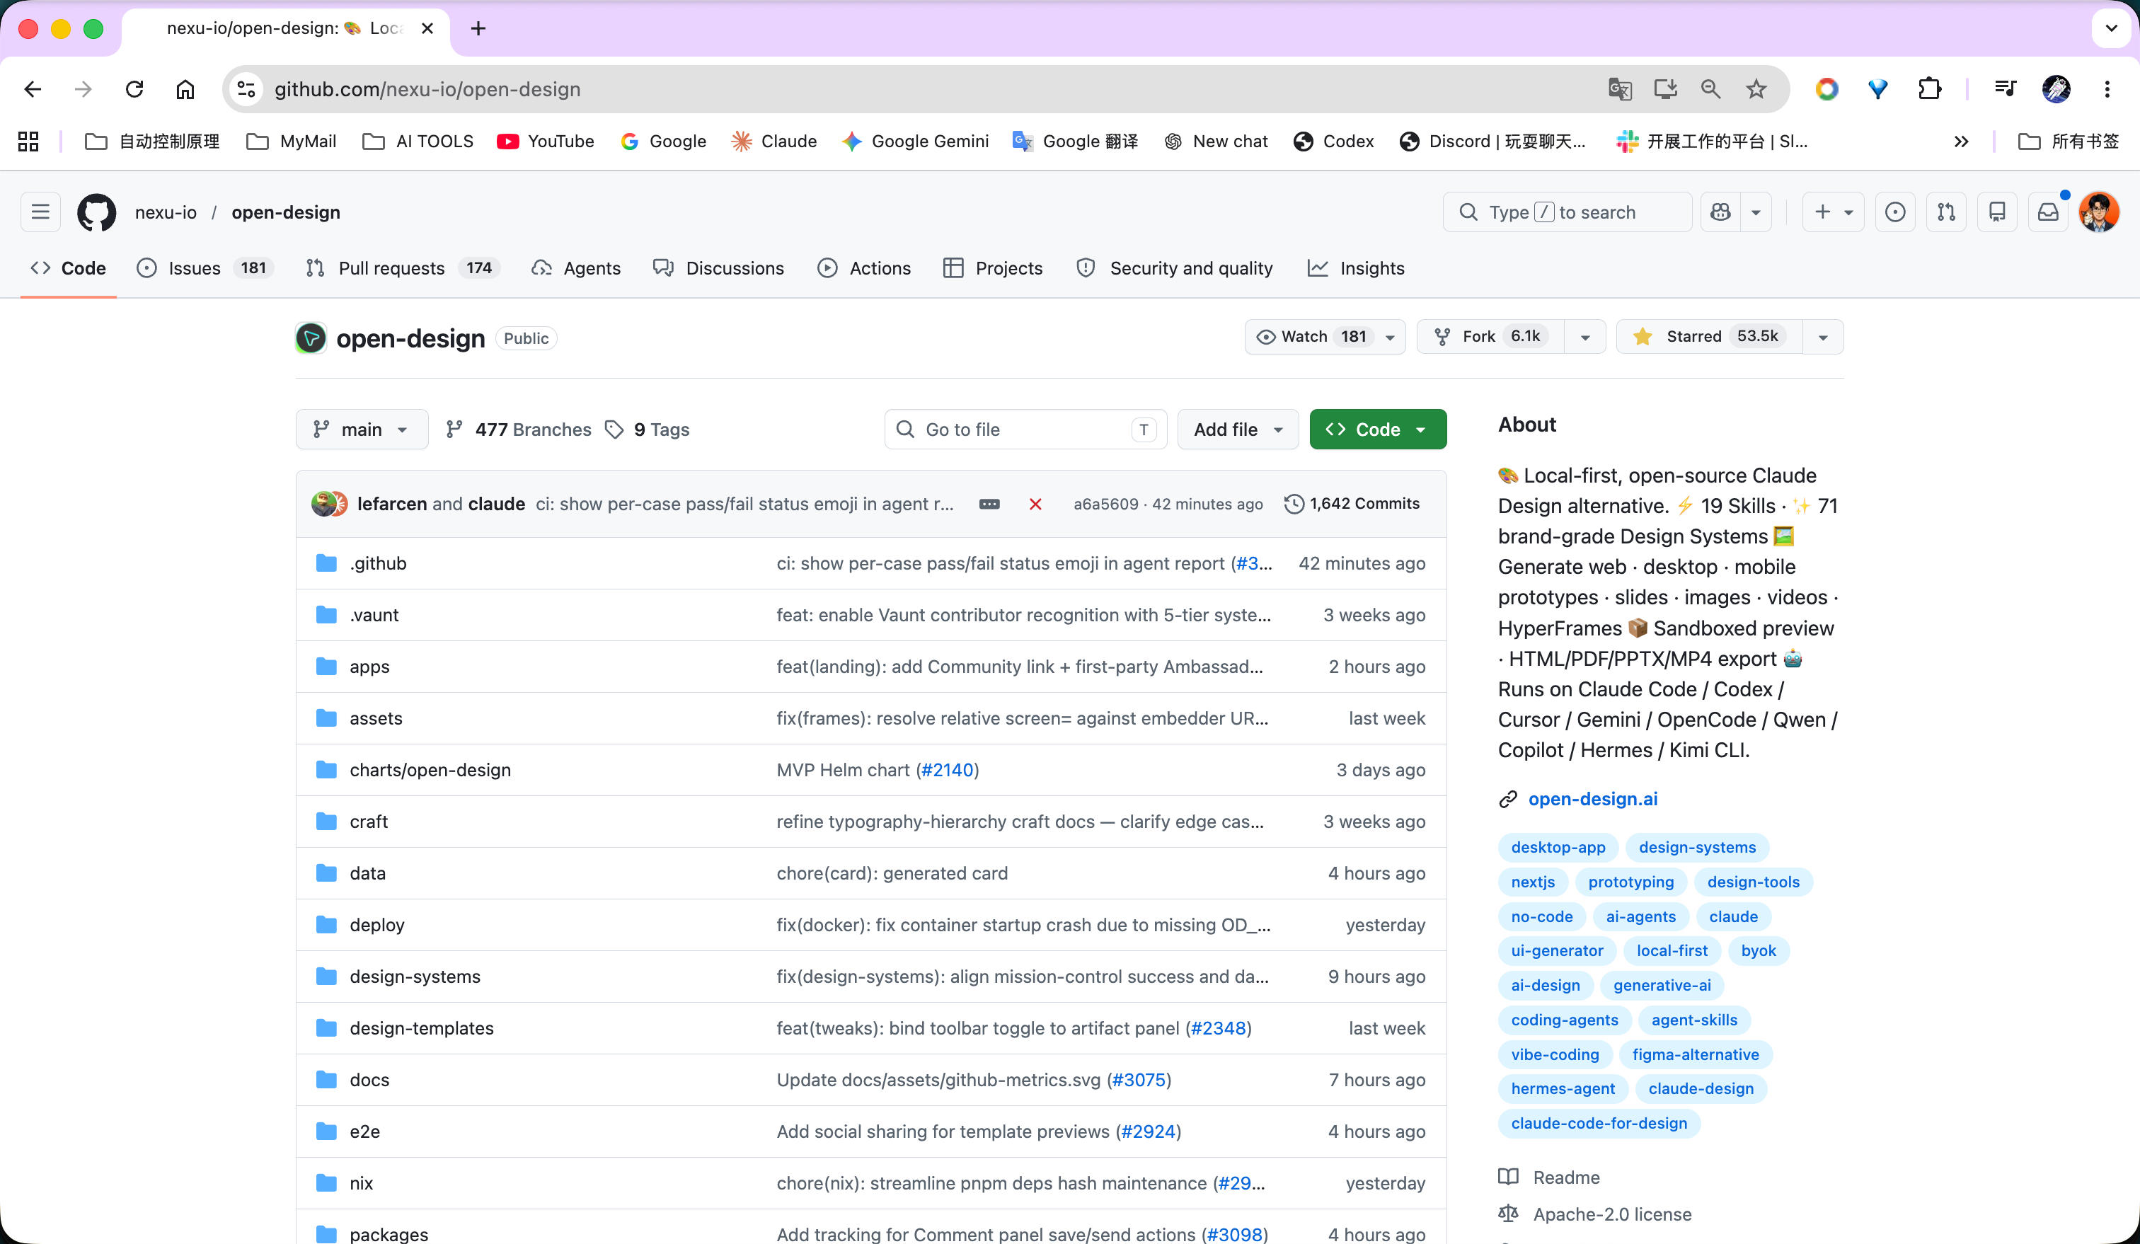
Task: Select the figma-alternative topic tag
Action: pyautogui.click(x=1695, y=1054)
